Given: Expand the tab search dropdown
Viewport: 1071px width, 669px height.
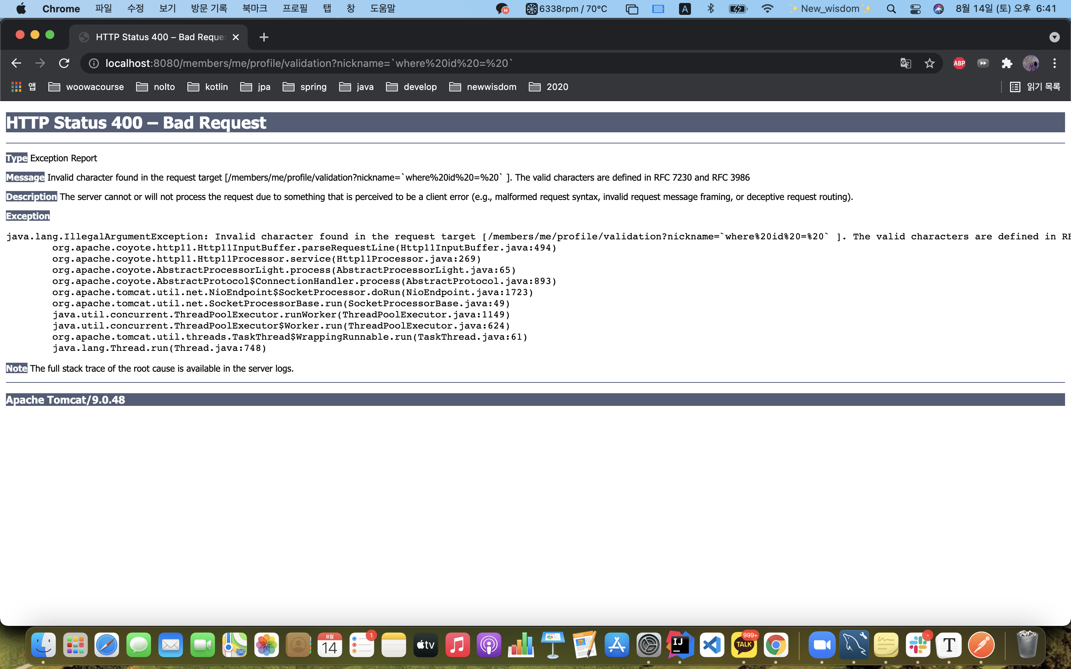Looking at the screenshot, I should (x=1054, y=37).
